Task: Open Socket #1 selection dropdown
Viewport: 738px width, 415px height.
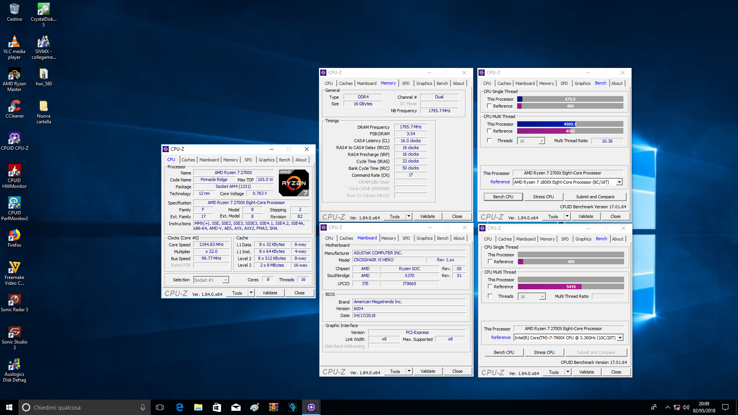Action: click(226, 280)
